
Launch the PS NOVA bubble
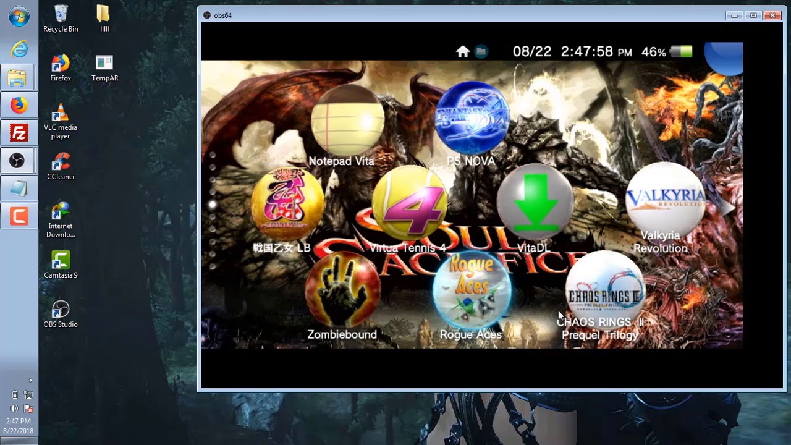(x=472, y=117)
